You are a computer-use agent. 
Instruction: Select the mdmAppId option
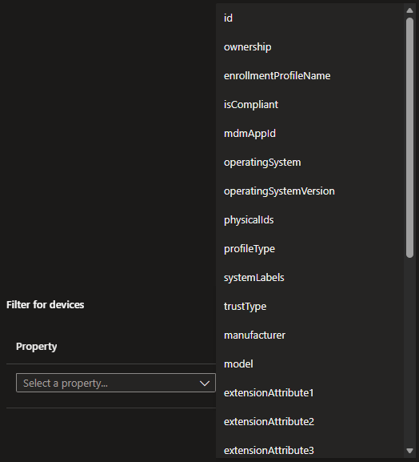(x=309, y=134)
